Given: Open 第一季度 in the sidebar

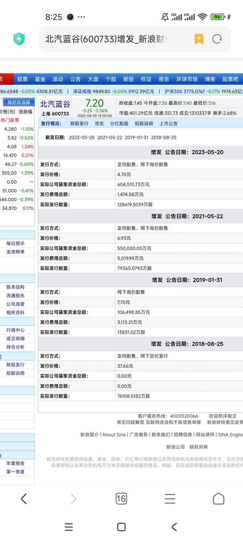Looking at the screenshot, I should (x=15, y=472).
